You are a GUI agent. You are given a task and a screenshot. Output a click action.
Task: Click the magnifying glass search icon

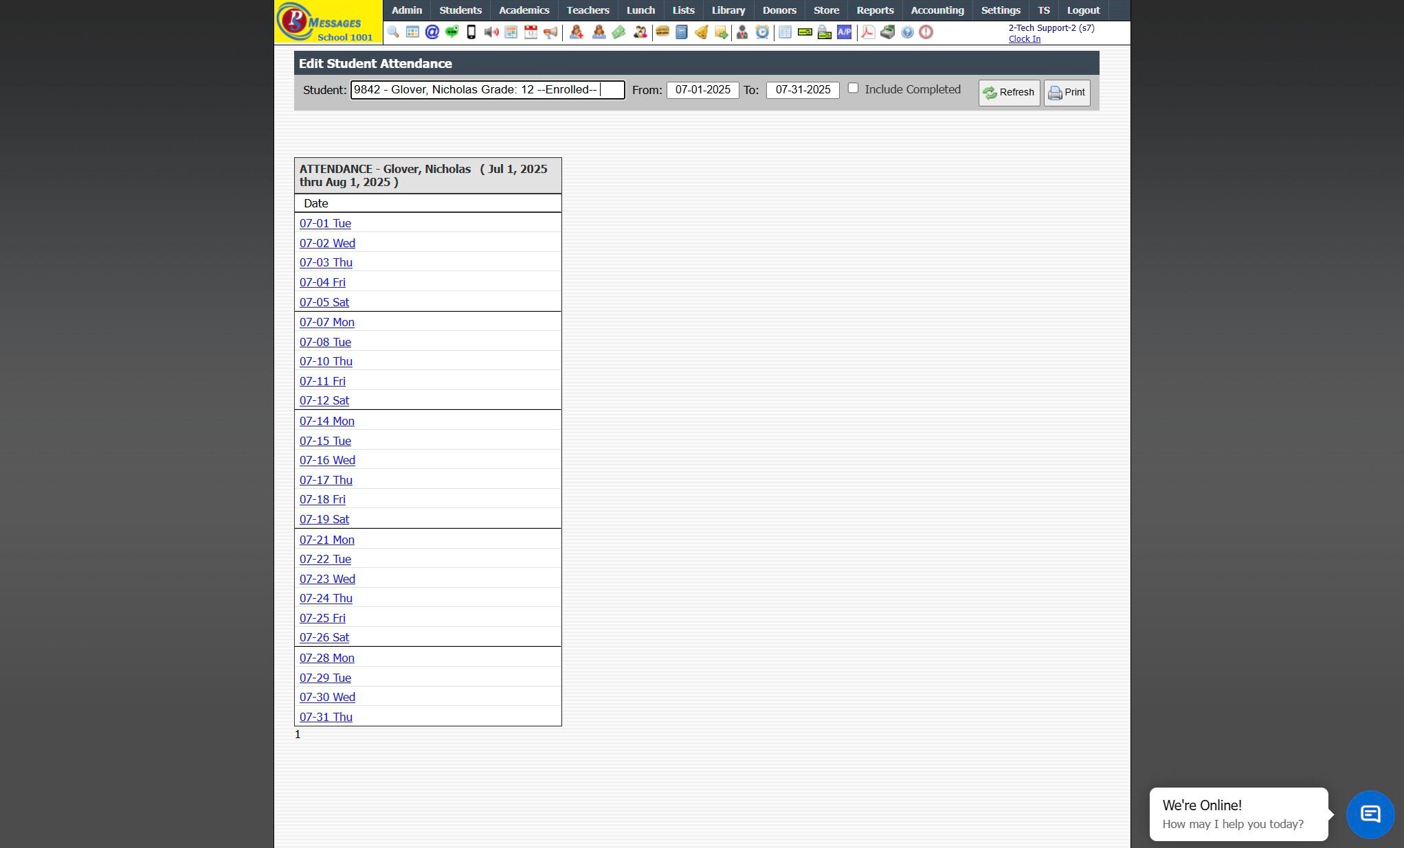pos(393,32)
